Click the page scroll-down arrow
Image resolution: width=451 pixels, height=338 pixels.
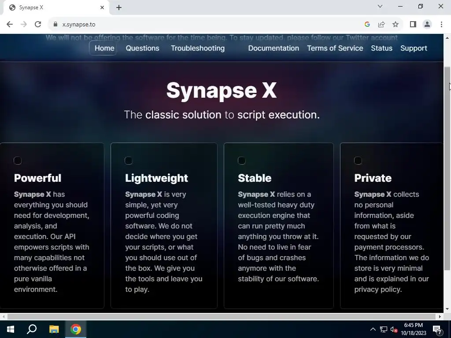coord(447,309)
